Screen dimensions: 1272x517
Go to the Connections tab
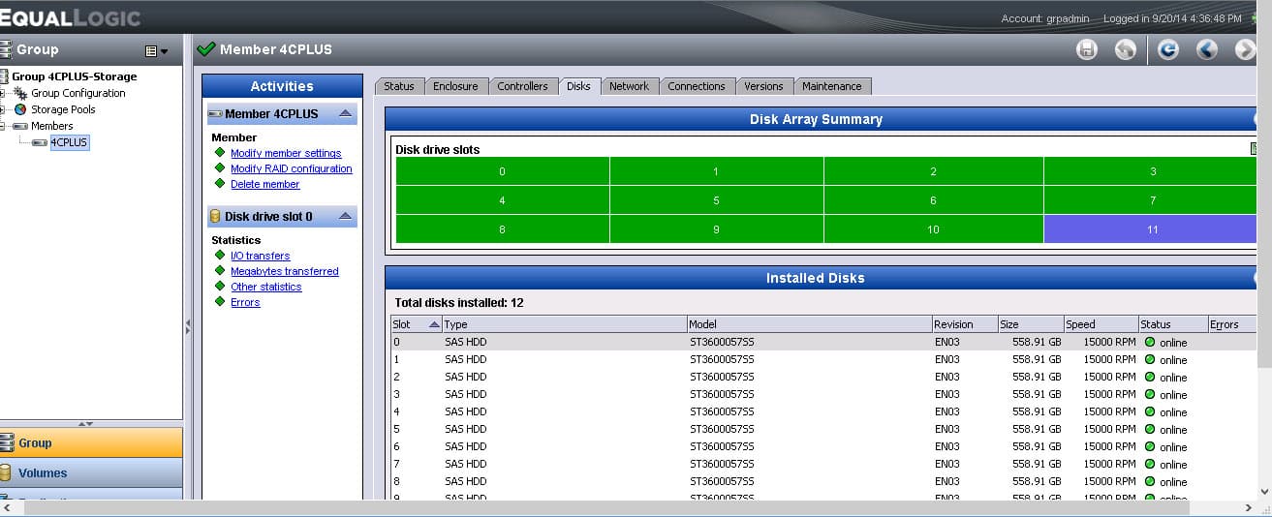point(697,86)
